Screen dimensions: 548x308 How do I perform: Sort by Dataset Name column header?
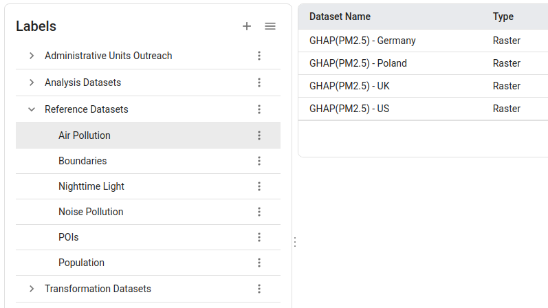tap(340, 16)
